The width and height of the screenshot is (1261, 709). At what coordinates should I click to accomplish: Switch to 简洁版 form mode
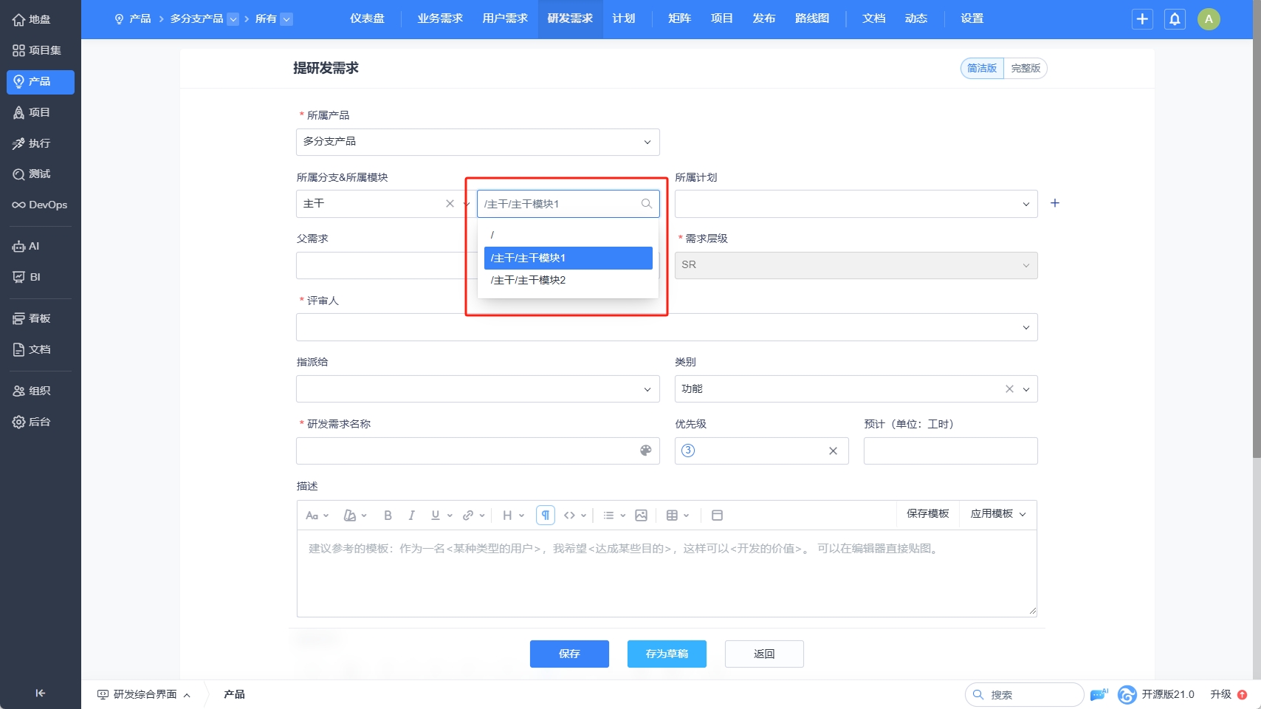(x=982, y=69)
